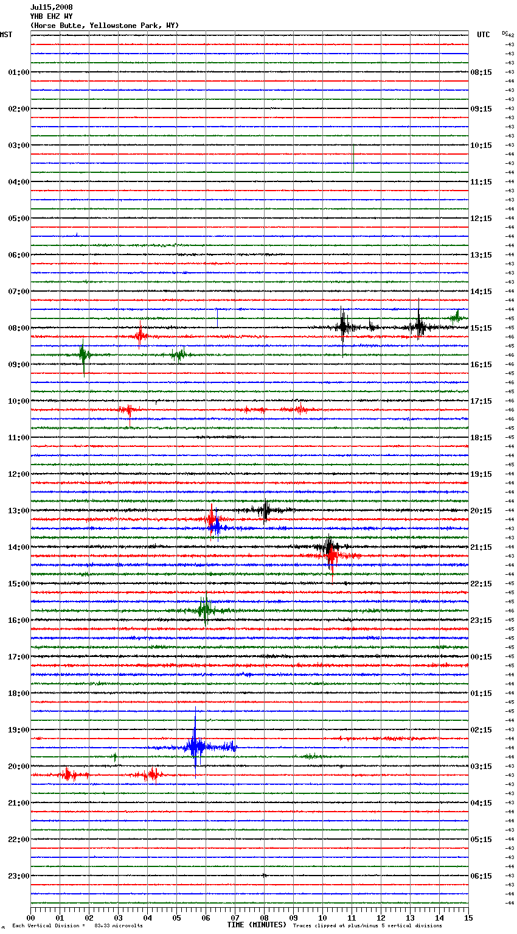Click the 19:00 MST time label
This screenshot has height=934, width=517.
pos(19,730)
